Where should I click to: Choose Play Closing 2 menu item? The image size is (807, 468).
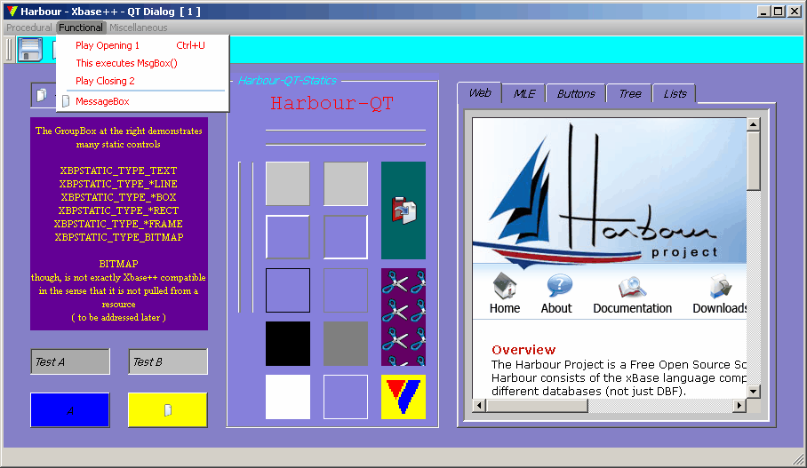[x=142, y=81]
